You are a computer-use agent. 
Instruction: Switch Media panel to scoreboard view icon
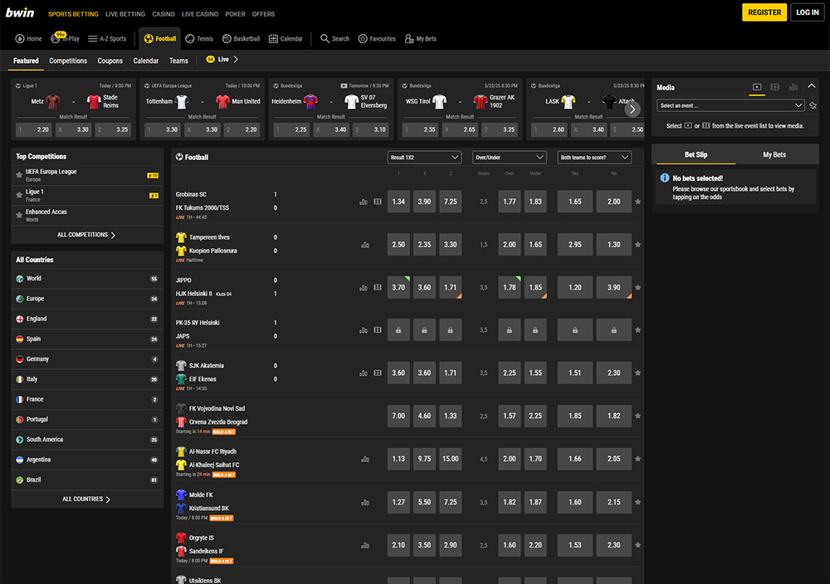(x=775, y=87)
